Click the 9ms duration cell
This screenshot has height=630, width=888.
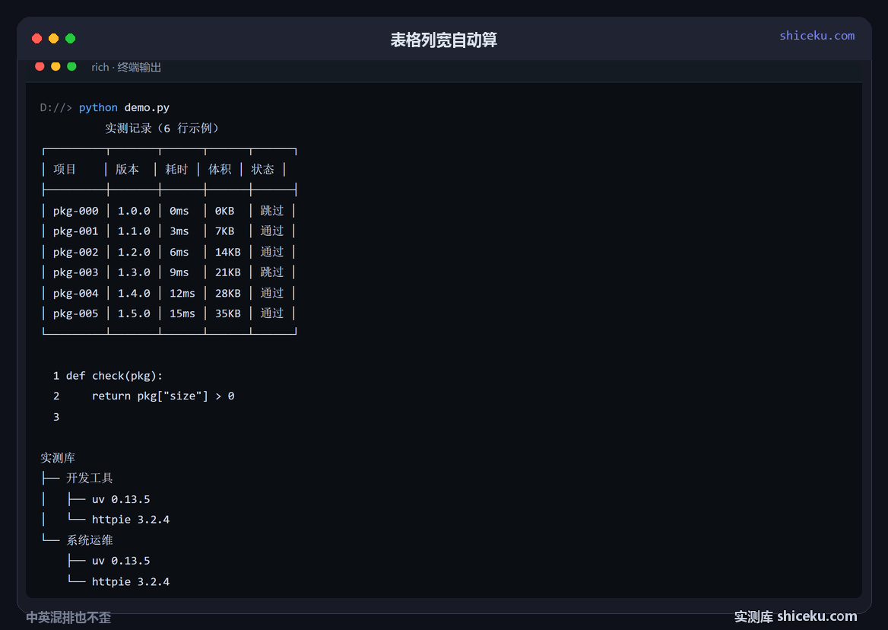tap(179, 272)
